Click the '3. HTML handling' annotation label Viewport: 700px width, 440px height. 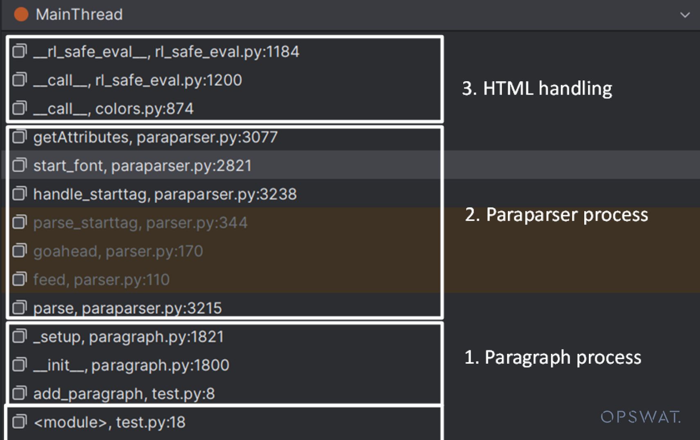[x=537, y=89]
